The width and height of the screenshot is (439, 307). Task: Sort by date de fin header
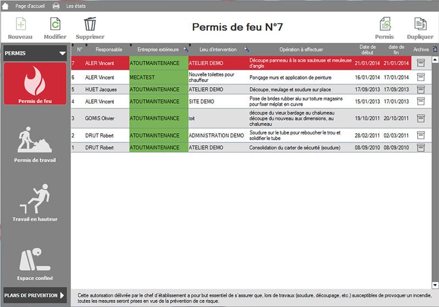[x=396, y=49]
